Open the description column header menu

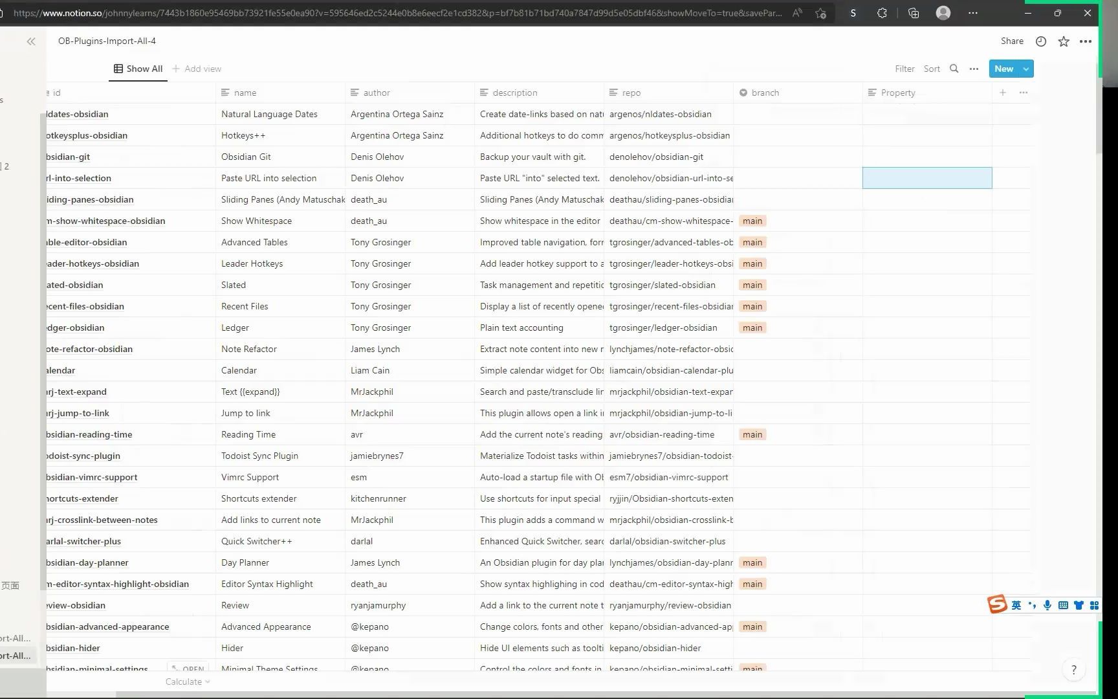[539, 93]
